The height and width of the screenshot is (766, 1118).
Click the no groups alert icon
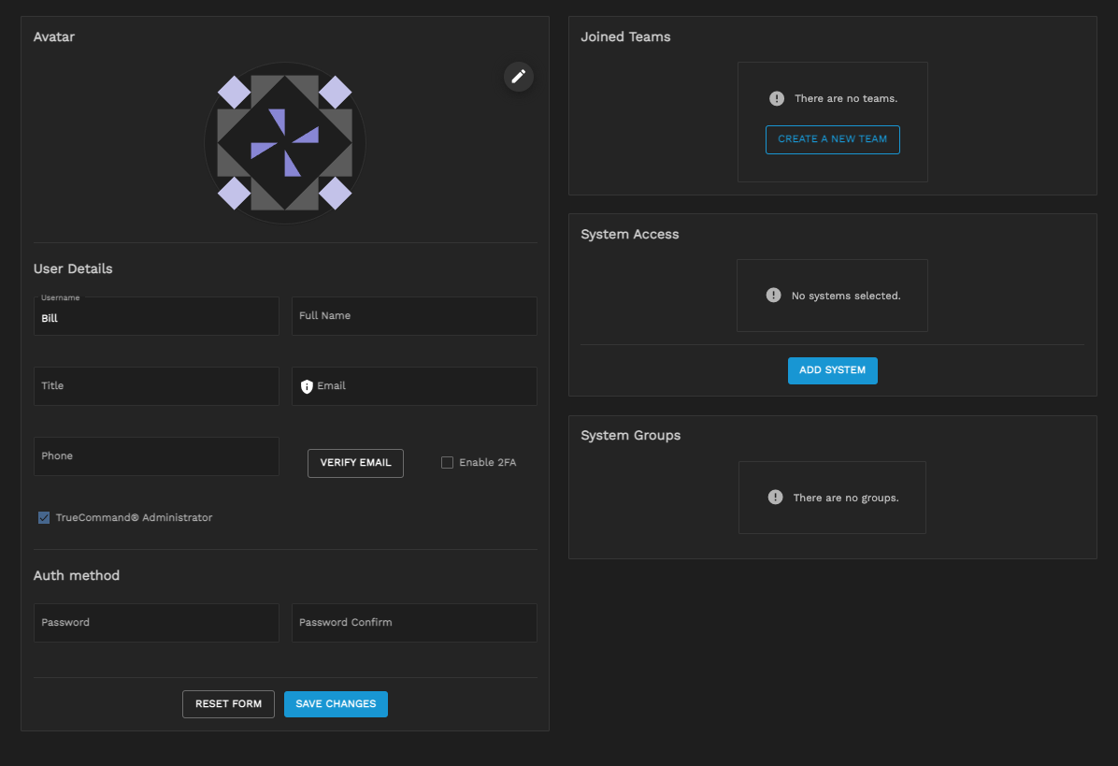(x=775, y=498)
